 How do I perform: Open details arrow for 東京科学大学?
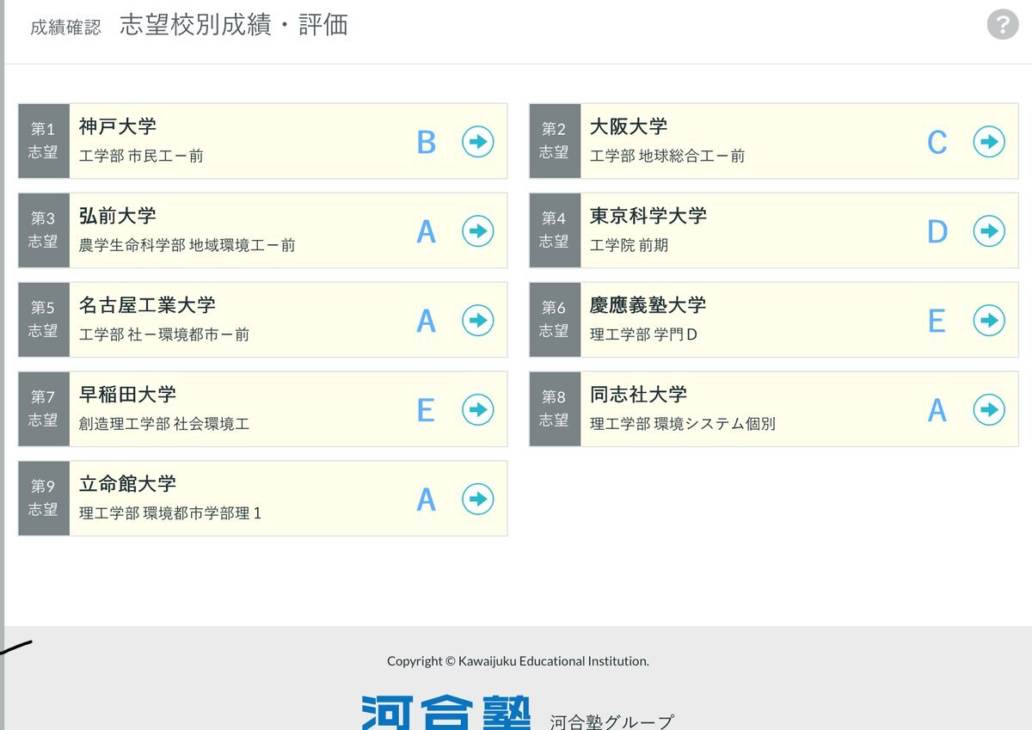989,231
